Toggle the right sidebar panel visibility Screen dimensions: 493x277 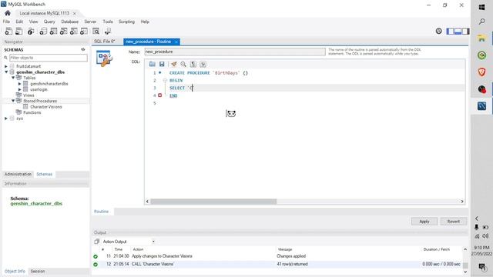(465, 31)
